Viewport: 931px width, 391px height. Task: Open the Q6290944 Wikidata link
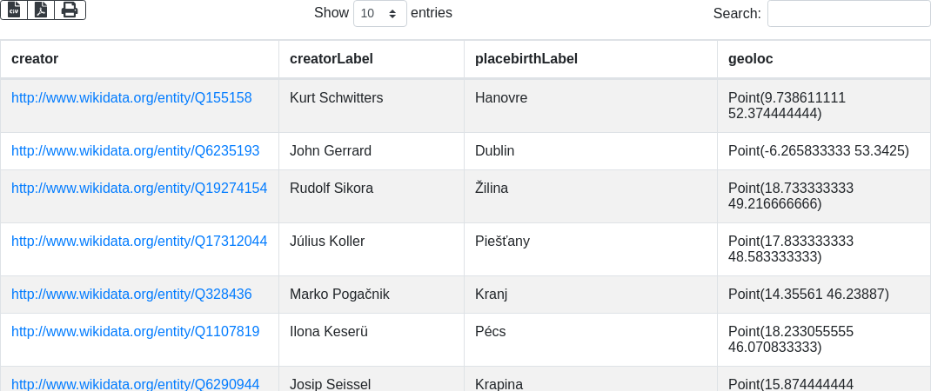click(x=135, y=383)
